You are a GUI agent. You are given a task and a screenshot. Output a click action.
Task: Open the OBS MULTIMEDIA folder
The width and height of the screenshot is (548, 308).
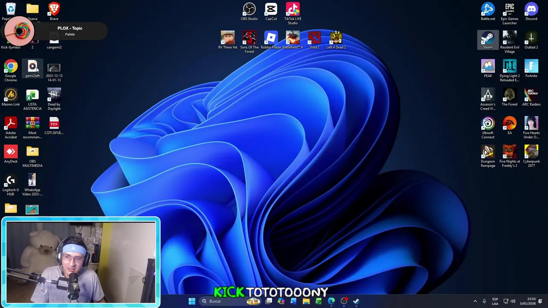pyautogui.click(x=33, y=157)
